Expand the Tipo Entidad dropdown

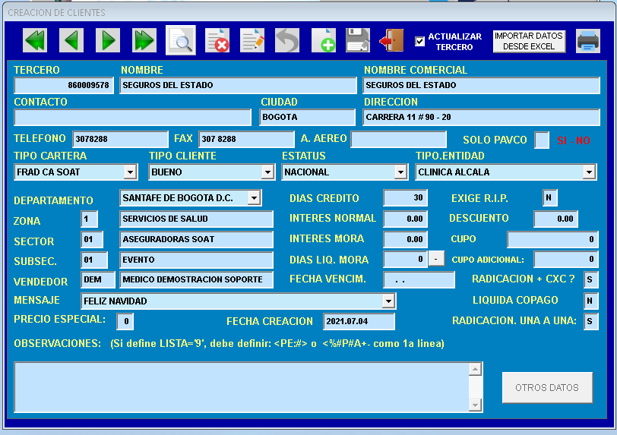589,172
